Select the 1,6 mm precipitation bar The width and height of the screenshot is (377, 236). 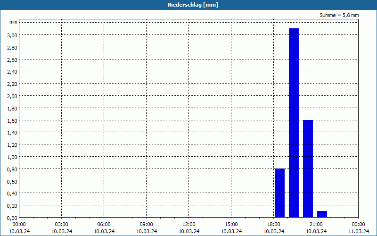click(308, 169)
